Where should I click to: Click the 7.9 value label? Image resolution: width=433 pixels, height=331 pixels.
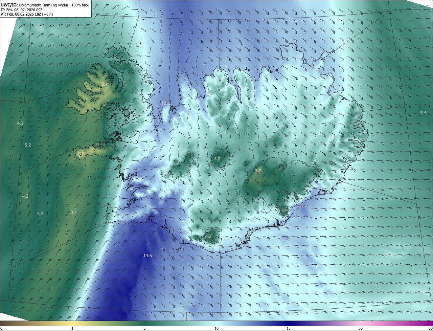[378, 287]
